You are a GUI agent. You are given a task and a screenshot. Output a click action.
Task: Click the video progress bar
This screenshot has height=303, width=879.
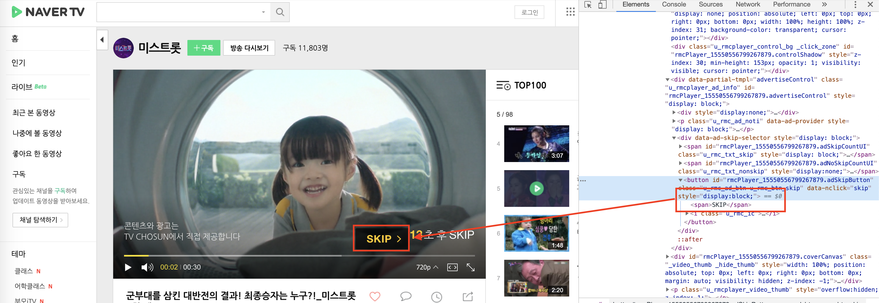coord(299,255)
